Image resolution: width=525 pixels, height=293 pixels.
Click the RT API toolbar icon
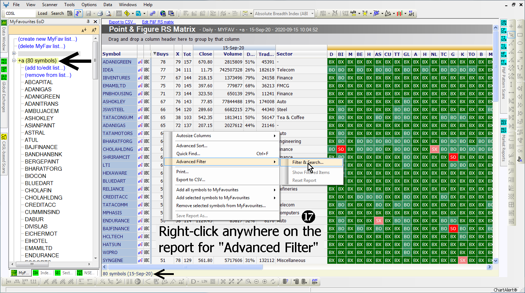click(411, 13)
